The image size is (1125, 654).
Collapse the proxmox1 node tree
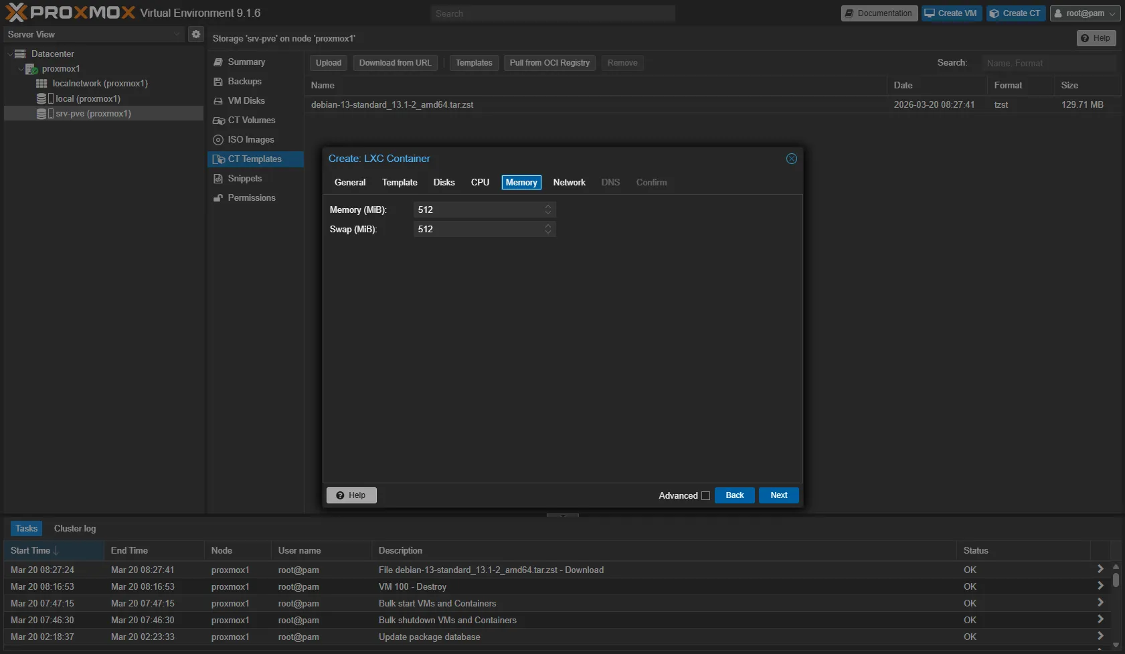point(21,69)
